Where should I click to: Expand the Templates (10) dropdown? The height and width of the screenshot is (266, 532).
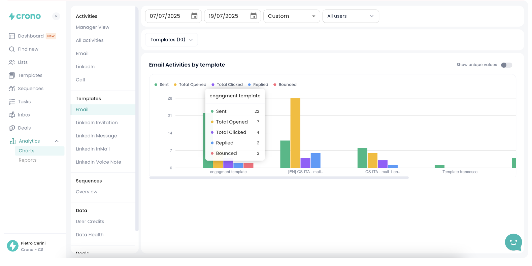coord(171,40)
